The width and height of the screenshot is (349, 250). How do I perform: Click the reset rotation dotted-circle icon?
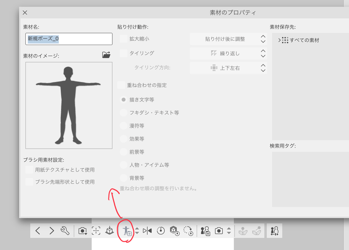(x=188, y=231)
